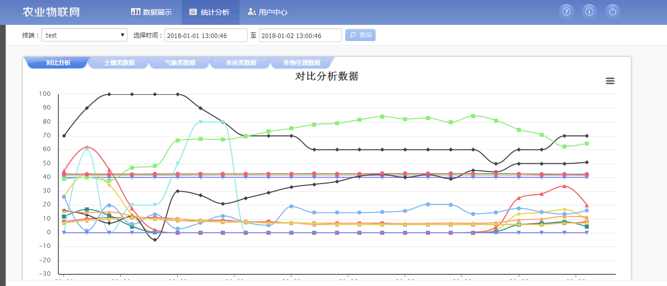This screenshot has width=667, height=286.
Task: Click the start time input field
Action: pyautogui.click(x=206, y=35)
